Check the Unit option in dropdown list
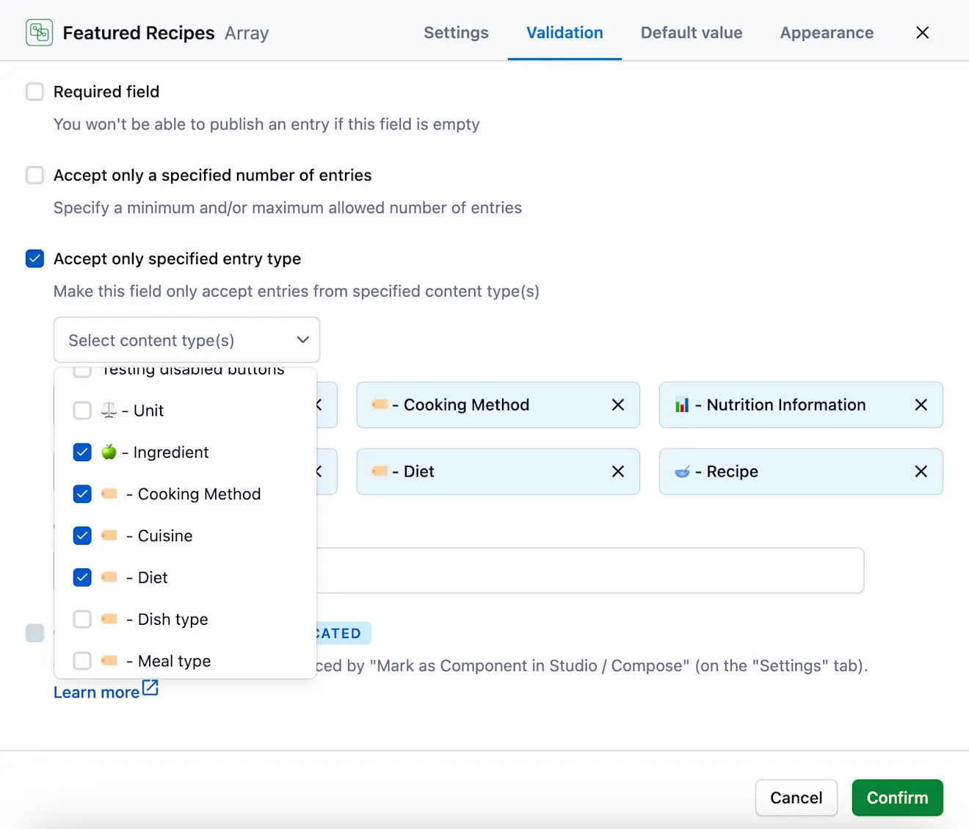 pyautogui.click(x=82, y=410)
